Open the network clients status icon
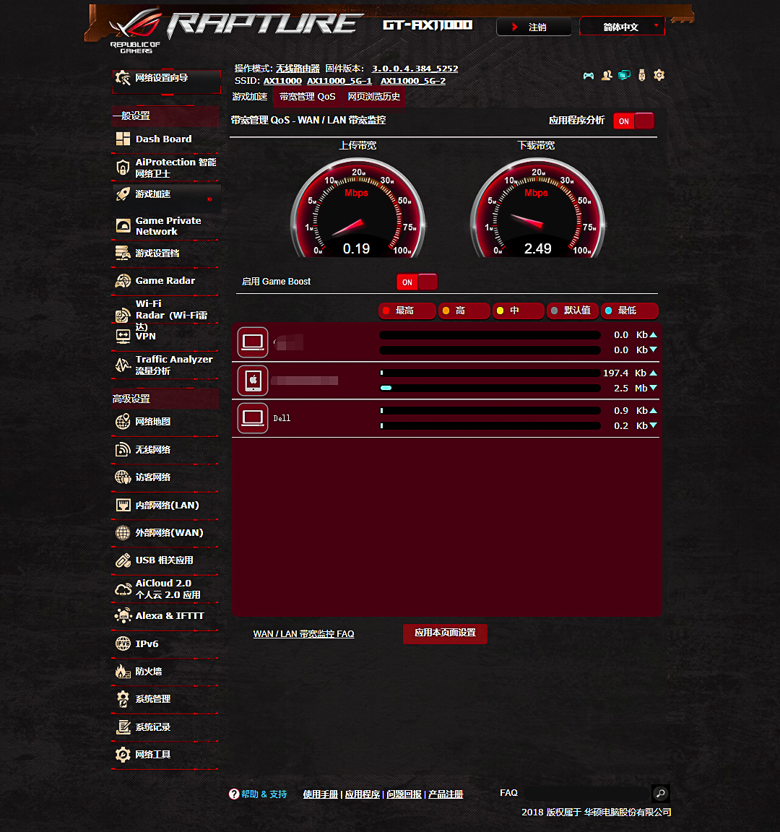This screenshot has width=780, height=832. pos(625,75)
